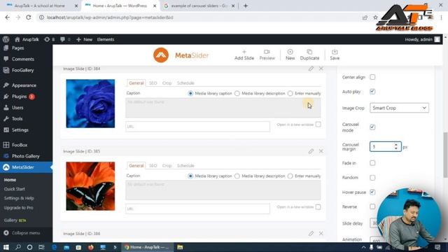Switch to Crop tab of slide 384
The width and height of the screenshot is (448, 252).
pyautogui.click(x=167, y=83)
